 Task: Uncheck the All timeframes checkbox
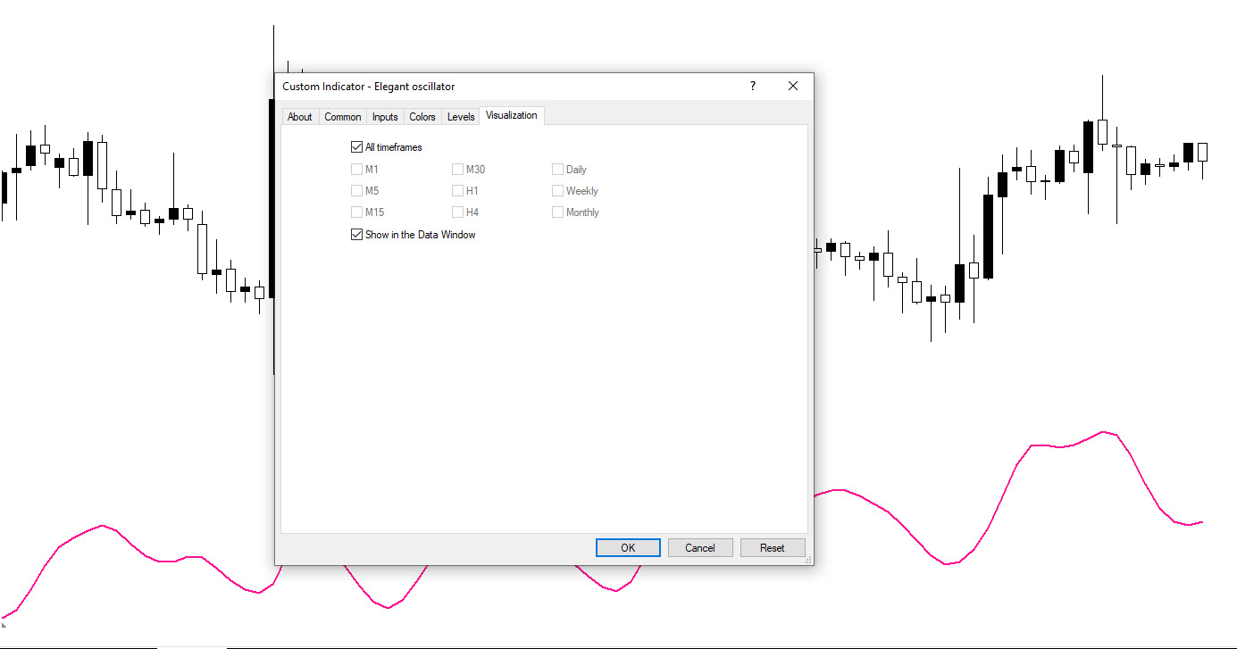[x=357, y=147]
